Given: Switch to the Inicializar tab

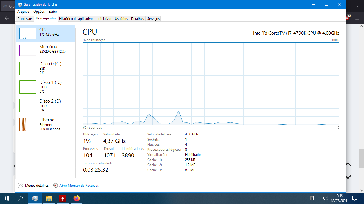Looking at the screenshot, I should [x=104, y=19].
